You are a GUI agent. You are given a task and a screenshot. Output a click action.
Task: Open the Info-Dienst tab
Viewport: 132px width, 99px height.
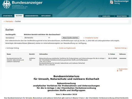click(46, 16)
